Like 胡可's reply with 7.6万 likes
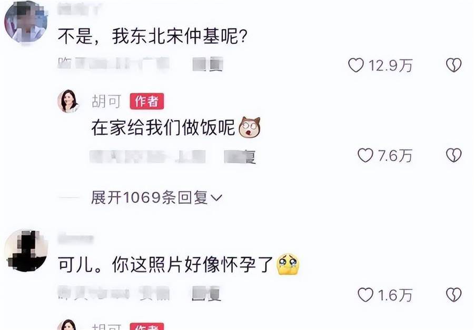This screenshot has width=474, height=330. click(x=365, y=155)
